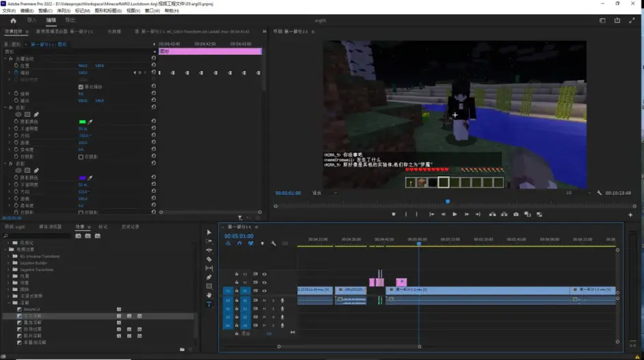
Task: Open the 序列(S) menu
Action: point(63,11)
